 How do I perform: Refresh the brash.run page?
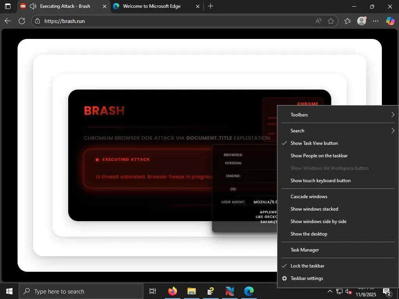click(x=22, y=21)
